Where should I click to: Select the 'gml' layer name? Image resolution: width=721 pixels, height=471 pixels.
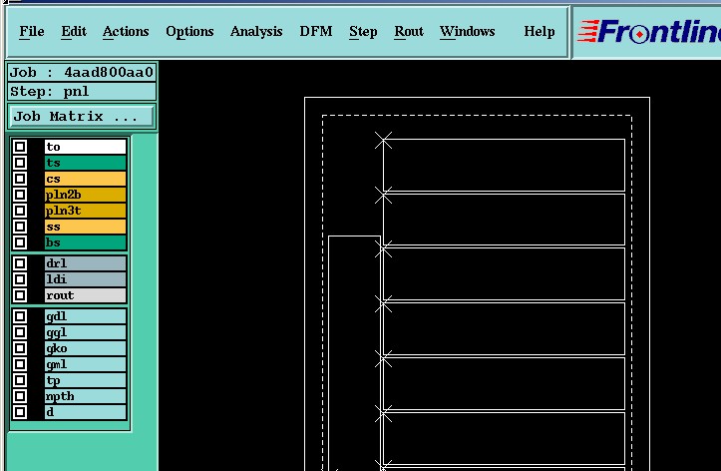[86, 364]
